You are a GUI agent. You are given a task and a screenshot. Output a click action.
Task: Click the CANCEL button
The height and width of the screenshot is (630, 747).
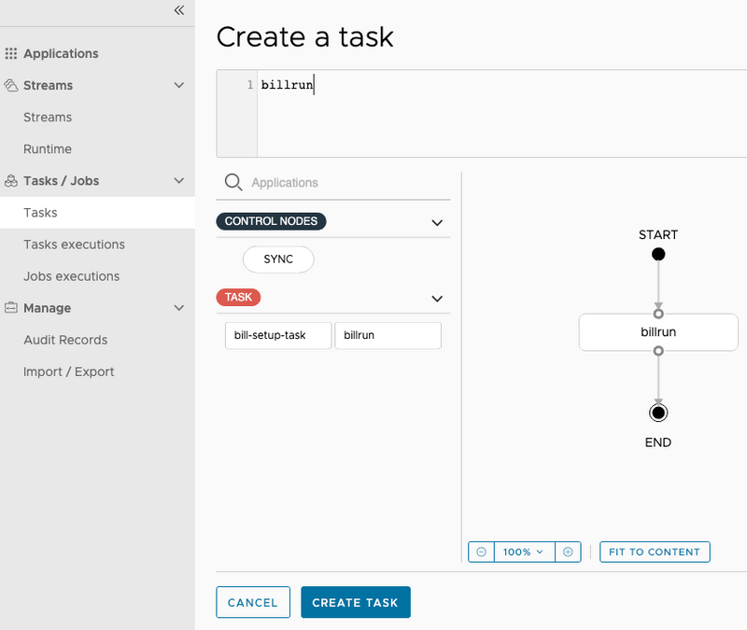pos(253,602)
